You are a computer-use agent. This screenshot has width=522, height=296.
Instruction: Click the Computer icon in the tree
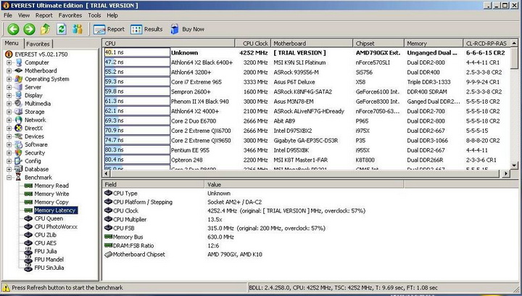pos(19,62)
